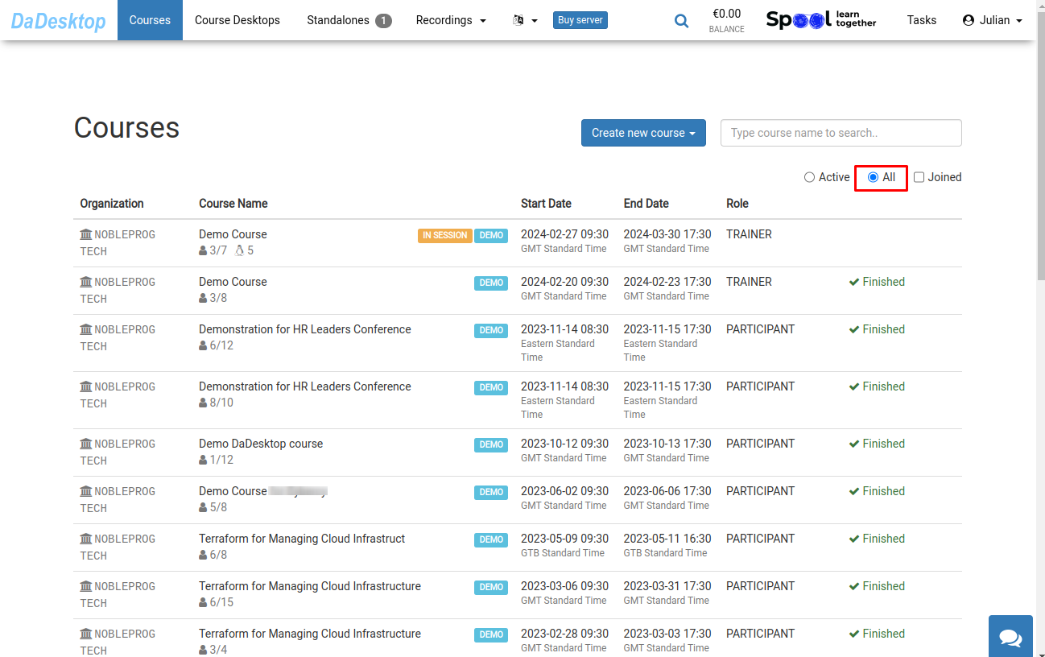Open the Julian account dropdown
1045x657 pixels.
(x=993, y=20)
